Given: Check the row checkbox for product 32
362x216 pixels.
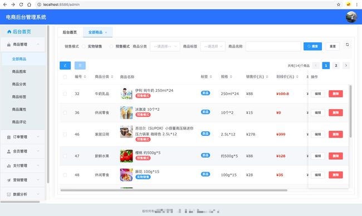Looking at the screenshot, I should click(x=65, y=94).
